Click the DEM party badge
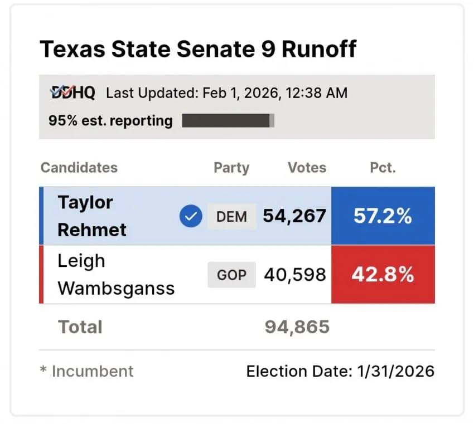The height and width of the screenshot is (424, 474). [232, 216]
